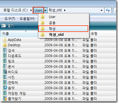This screenshot has height=103, width=118.
Task: Click the folder icon beside 공용 in dropdown
Action: [42, 23]
